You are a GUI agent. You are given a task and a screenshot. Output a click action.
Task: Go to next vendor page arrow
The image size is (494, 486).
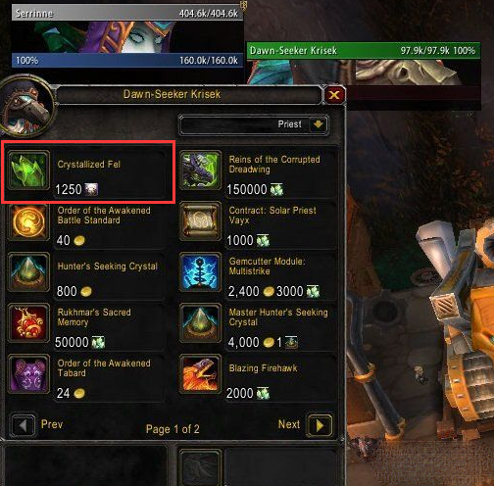[x=320, y=425]
